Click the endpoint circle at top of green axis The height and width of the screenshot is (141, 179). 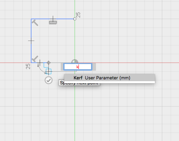75,19
